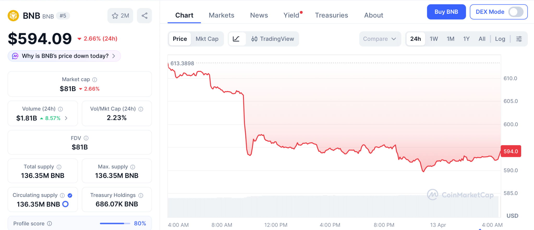
Task: Click the Buy BNB button
Action: pyautogui.click(x=446, y=12)
